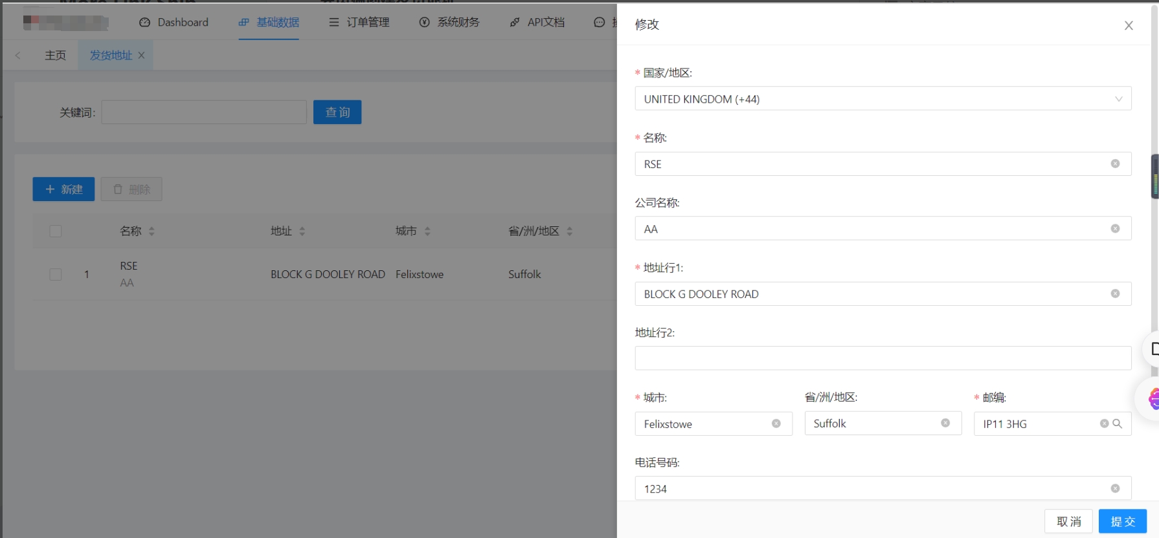Click the 查询 button

337,112
